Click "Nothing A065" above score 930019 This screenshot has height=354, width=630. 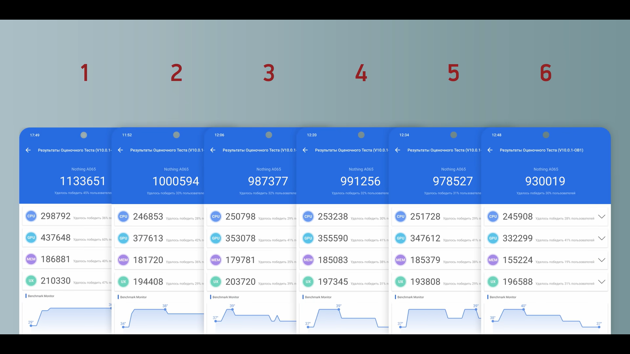(546, 169)
